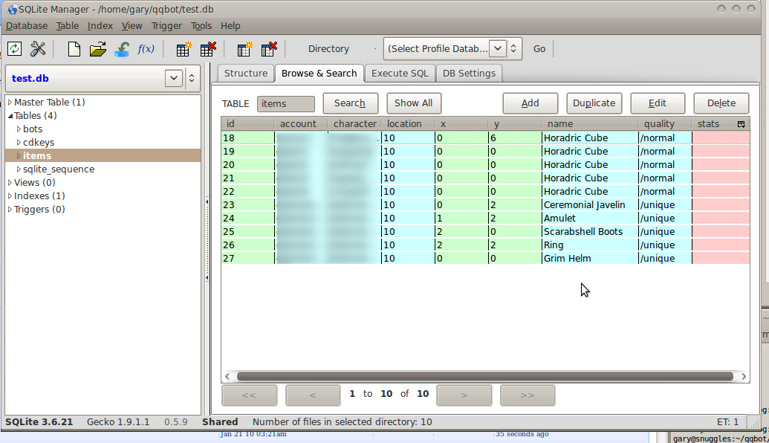
Task: Click the Create Index icon
Action: coord(244,49)
